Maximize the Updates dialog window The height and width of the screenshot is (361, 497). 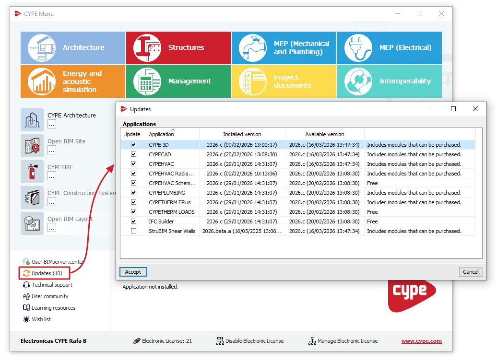click(453, 109)
